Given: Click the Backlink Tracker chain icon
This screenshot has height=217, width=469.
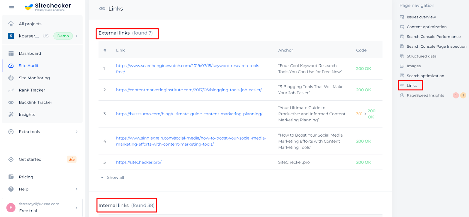Looking at the screenshot, I should click(11, 102).
